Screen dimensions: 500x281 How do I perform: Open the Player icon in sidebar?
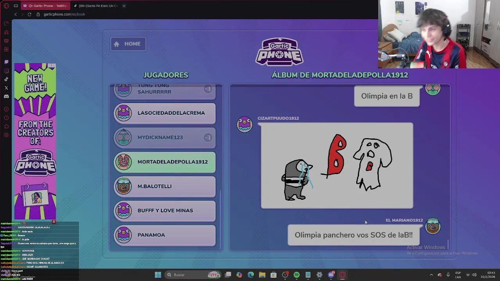coord(6,109)
